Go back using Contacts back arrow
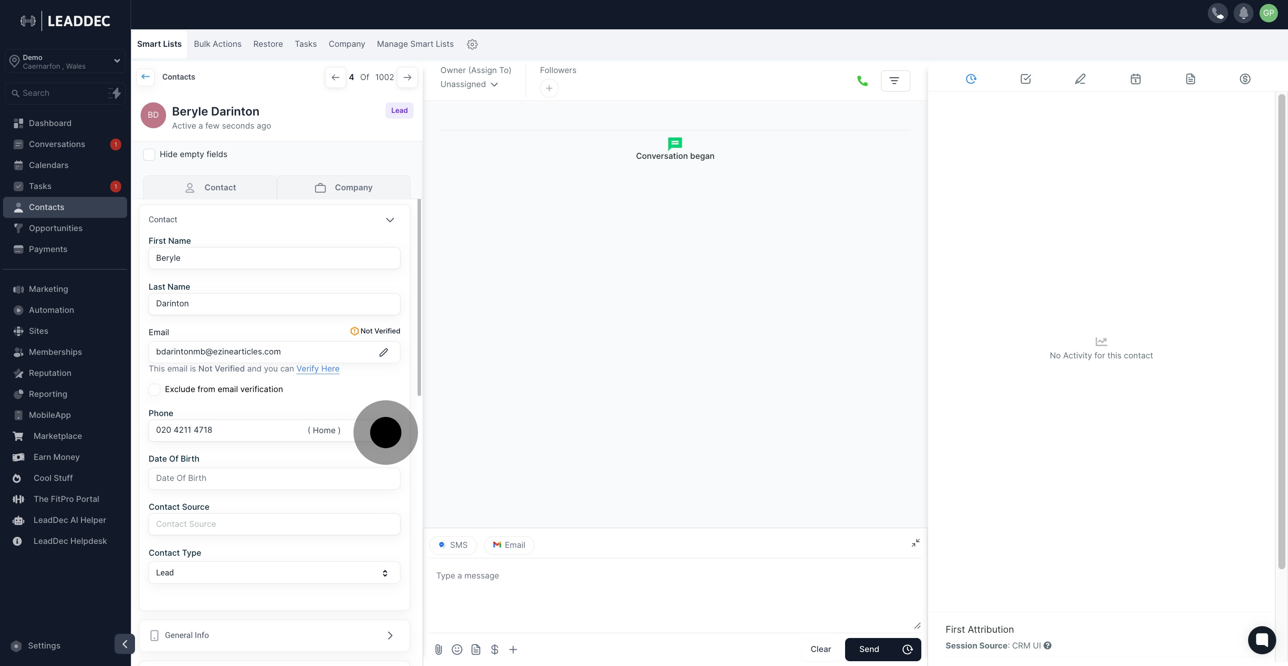Screen dimensions: 1288x666 click(145, 77)
